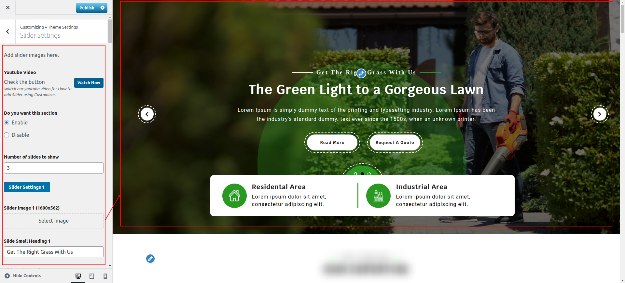Image resolution: width=625 pixels, height=283 pixels.
Task: Click the Number of slides input field
Action: point(54,168)
